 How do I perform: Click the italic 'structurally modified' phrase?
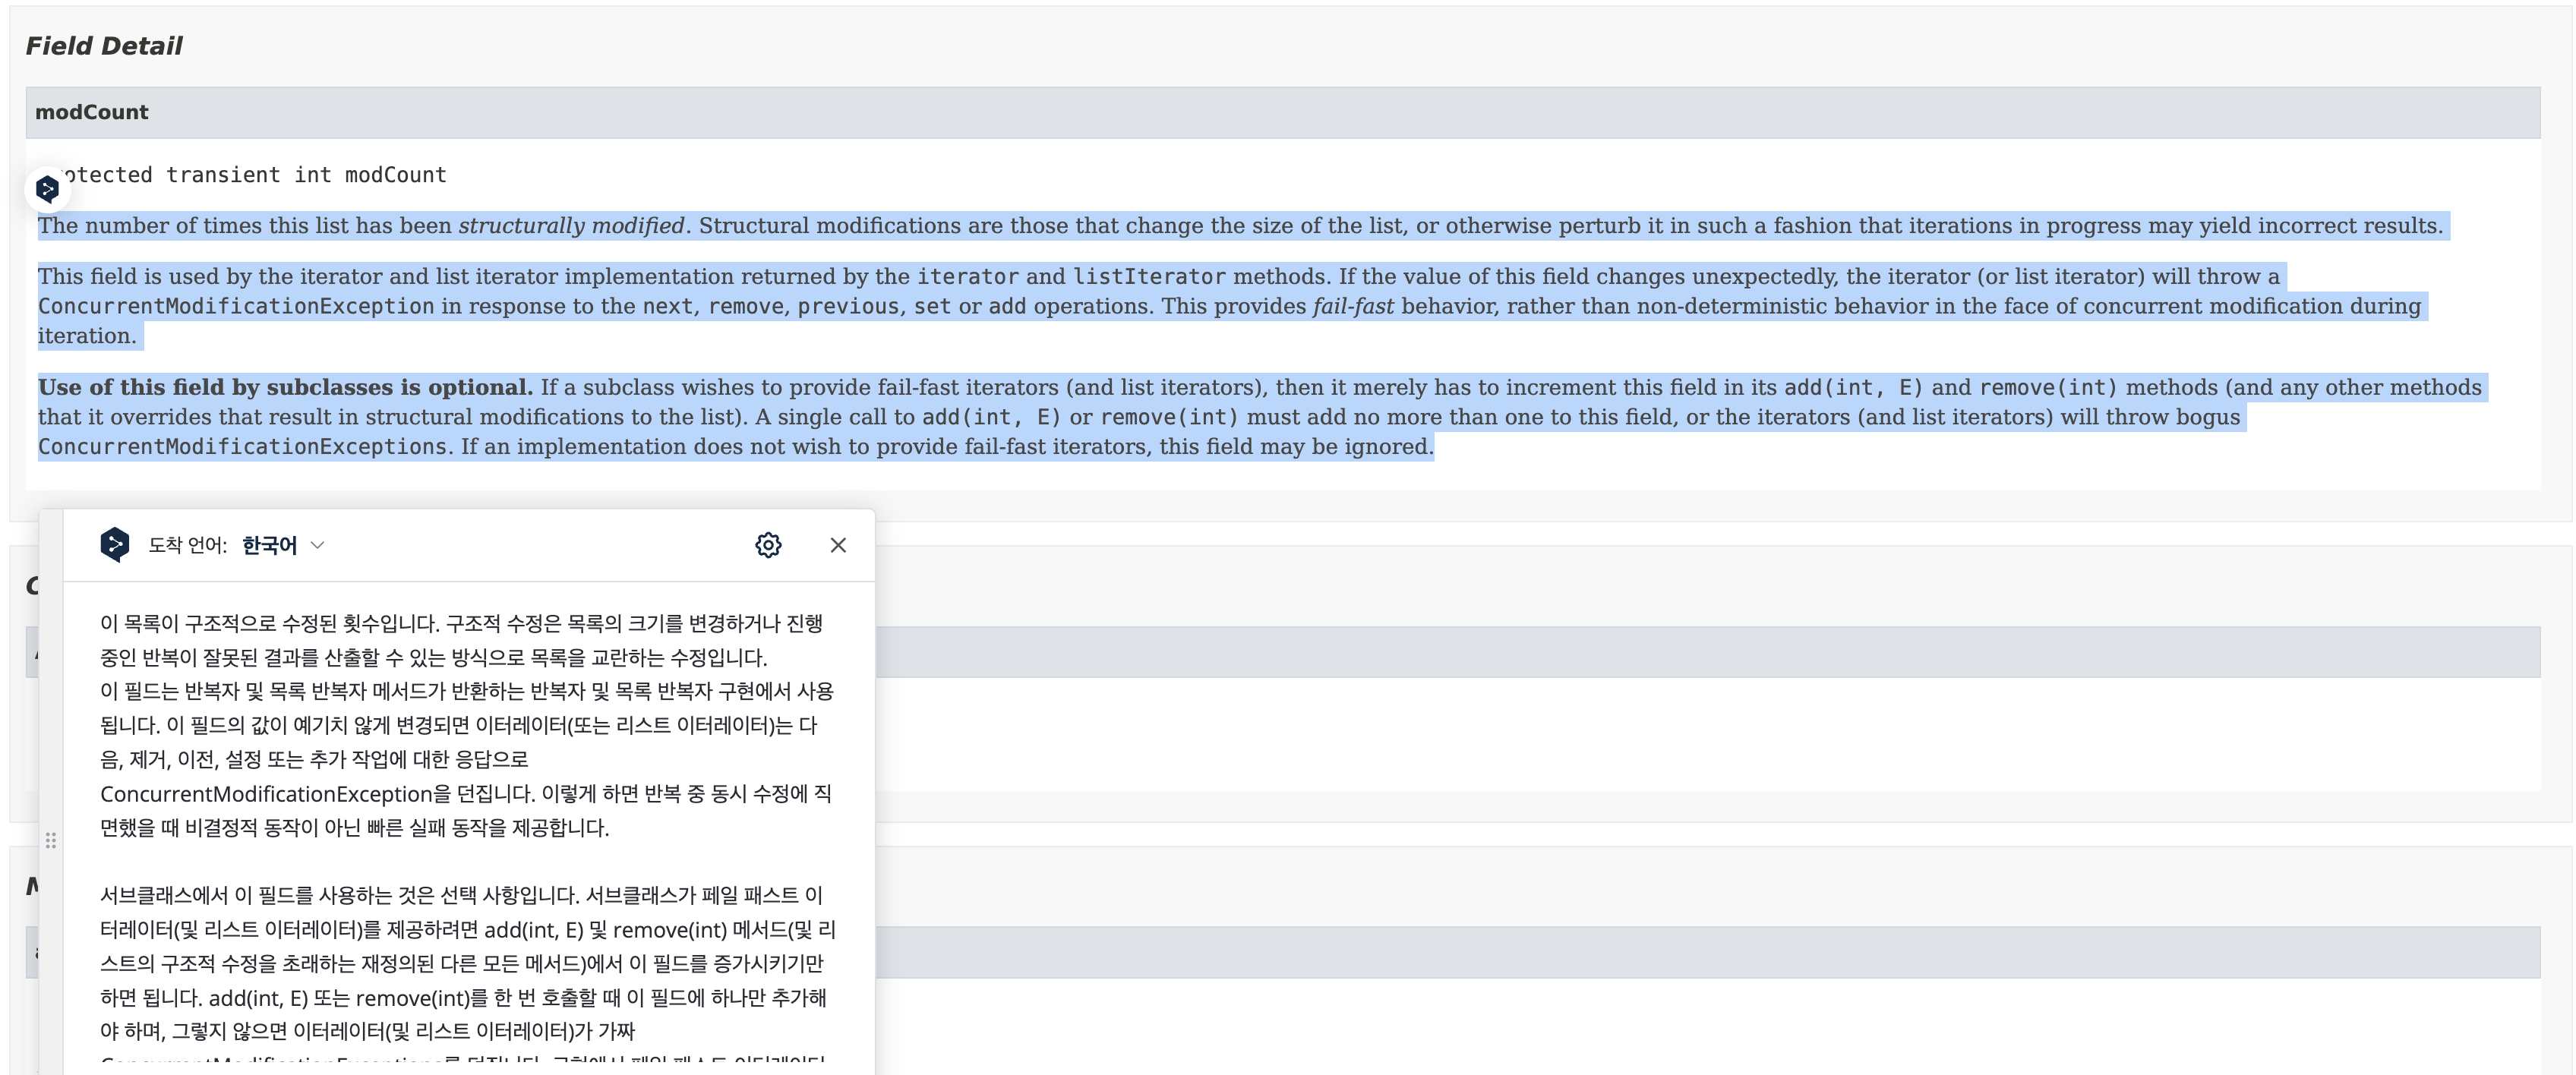coord(571,226)
